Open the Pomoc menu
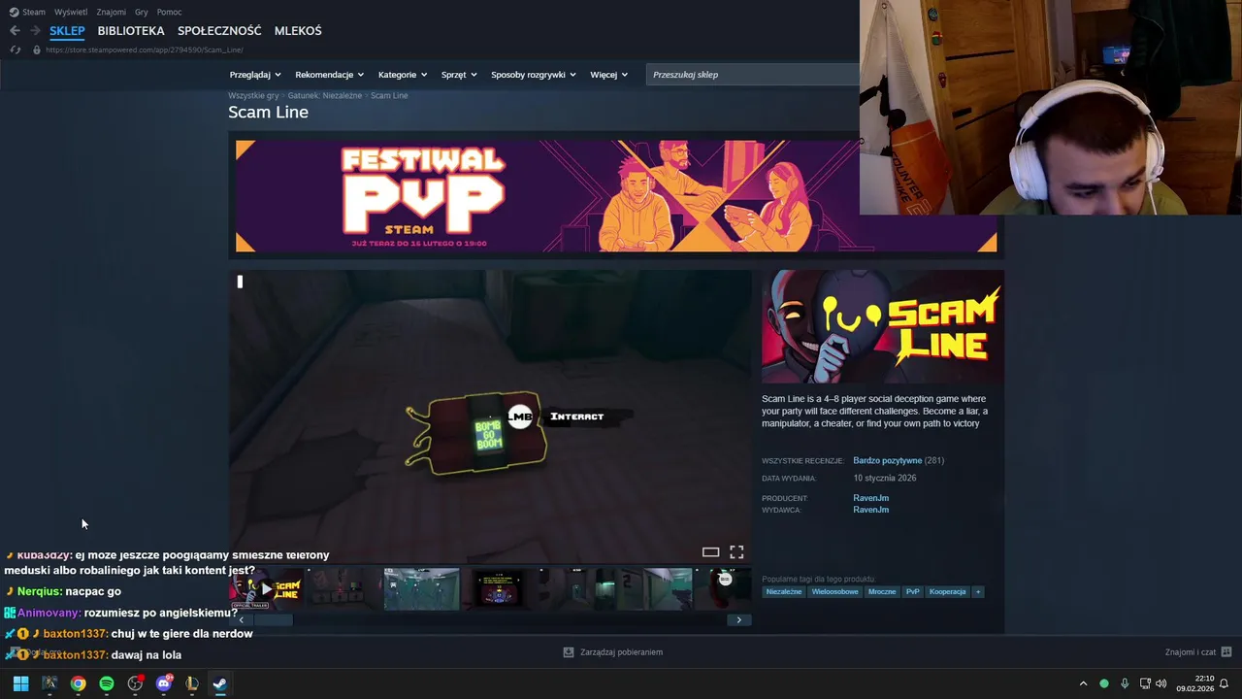The height and width of the screenshot is (699, 1242). (169, 12)
